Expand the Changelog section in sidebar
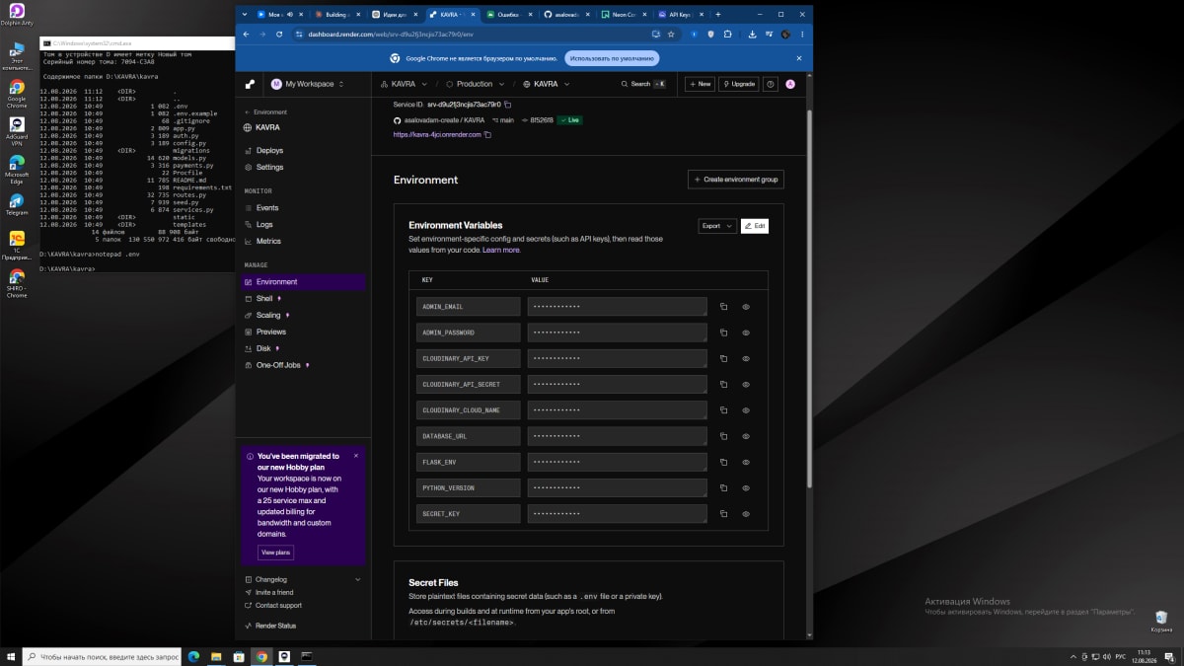Viewport: 1184px width, 666px height. (x=302, y=579)
